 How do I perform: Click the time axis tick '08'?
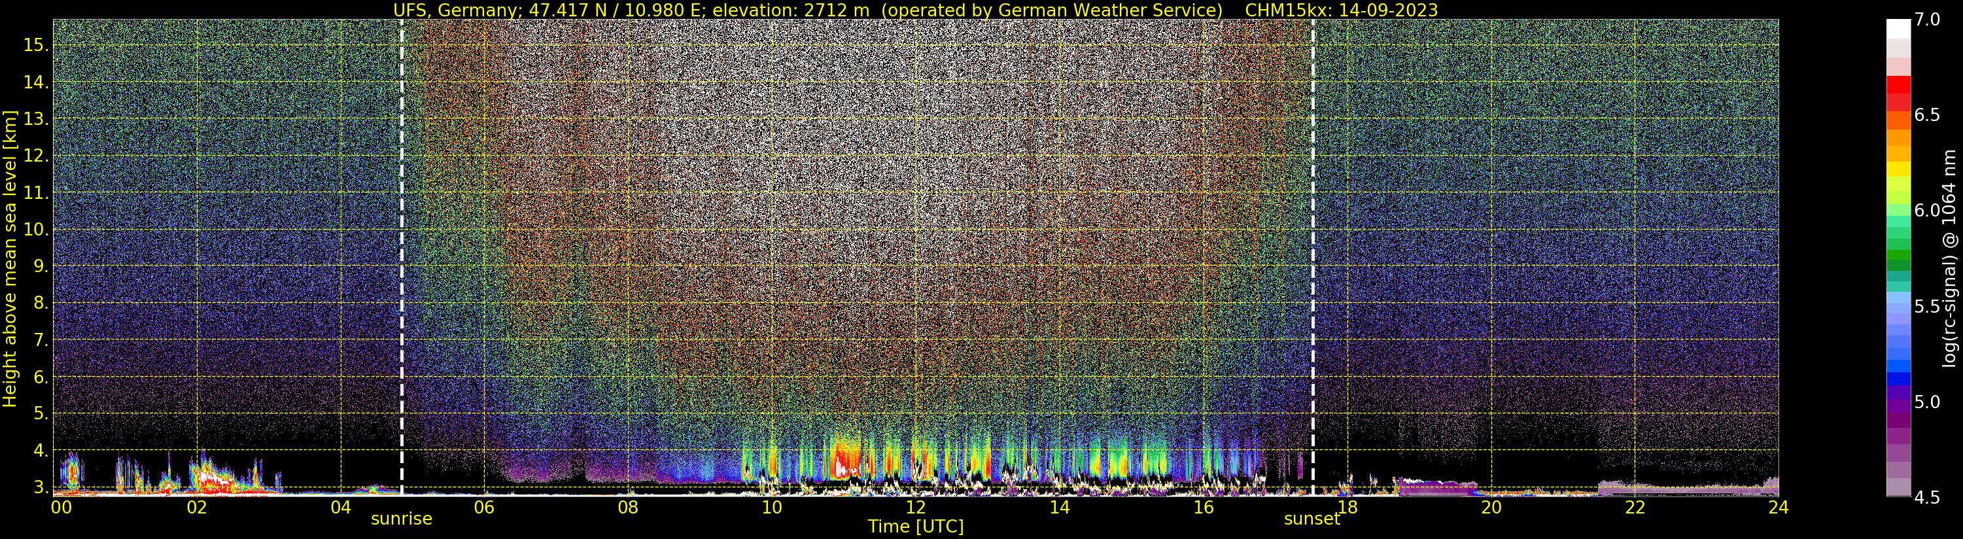point(628,507)
